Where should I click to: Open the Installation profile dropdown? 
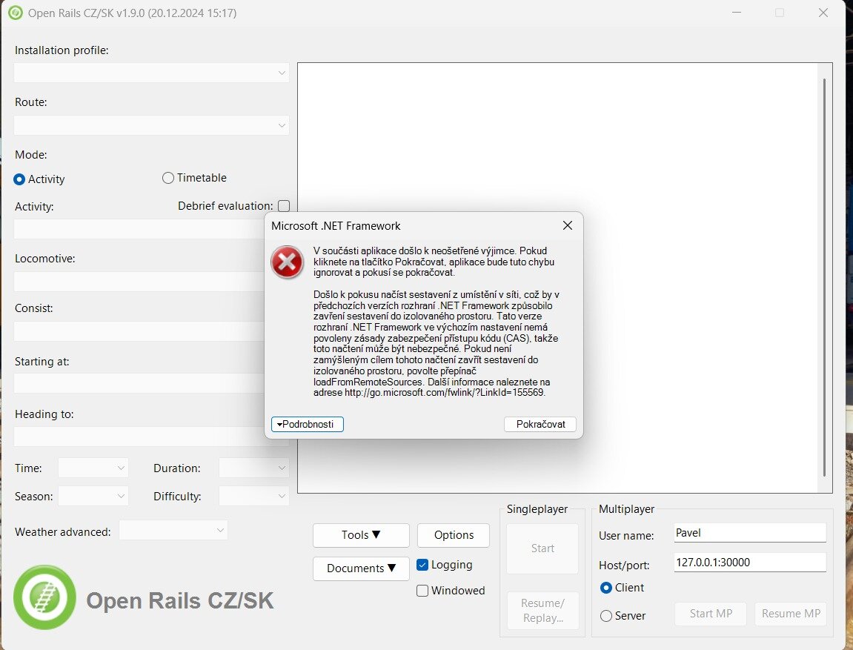151,73
